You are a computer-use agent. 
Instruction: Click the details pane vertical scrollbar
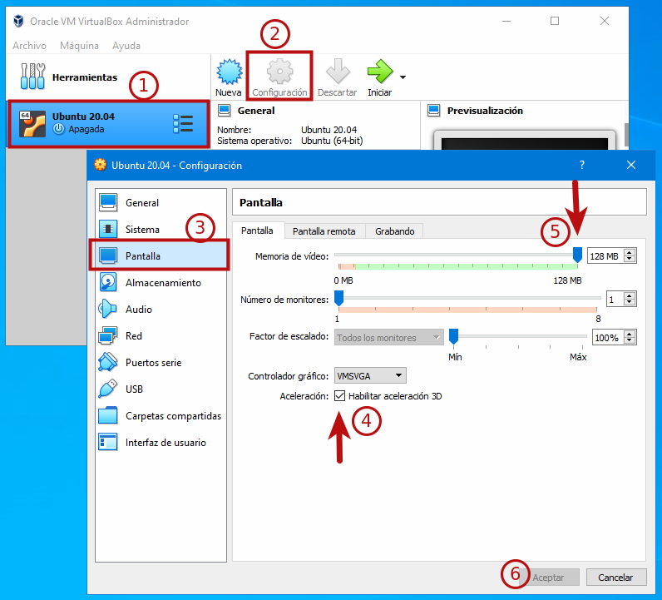pos(626,135)
